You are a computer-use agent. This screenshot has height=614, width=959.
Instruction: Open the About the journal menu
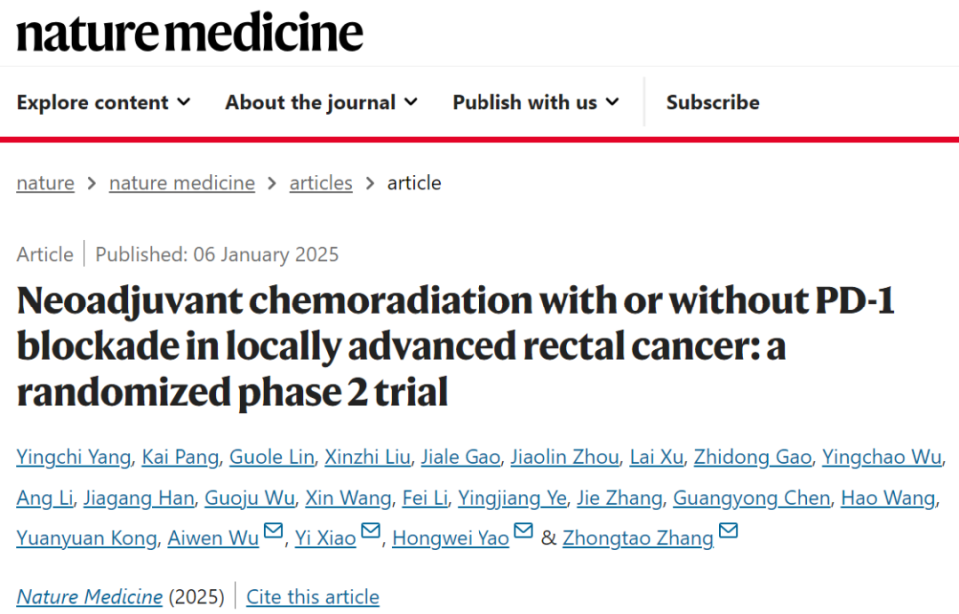point(321,102)
